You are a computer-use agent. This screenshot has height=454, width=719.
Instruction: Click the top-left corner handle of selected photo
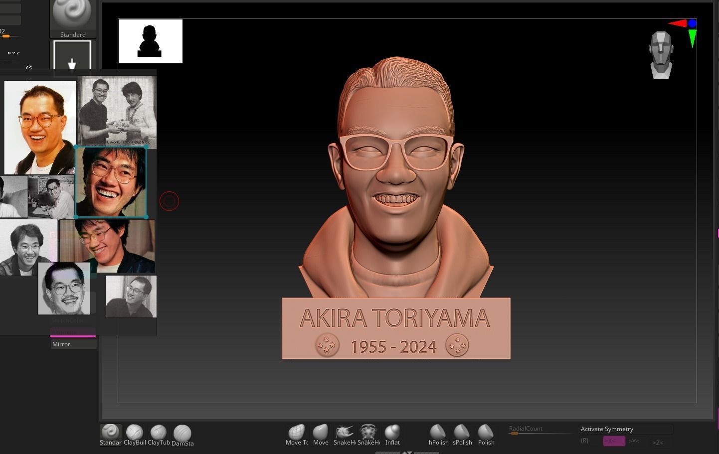tap(76, 148)
